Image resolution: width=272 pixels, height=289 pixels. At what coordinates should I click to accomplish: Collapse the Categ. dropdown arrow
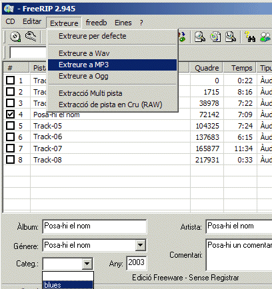[x=87, y=264]
